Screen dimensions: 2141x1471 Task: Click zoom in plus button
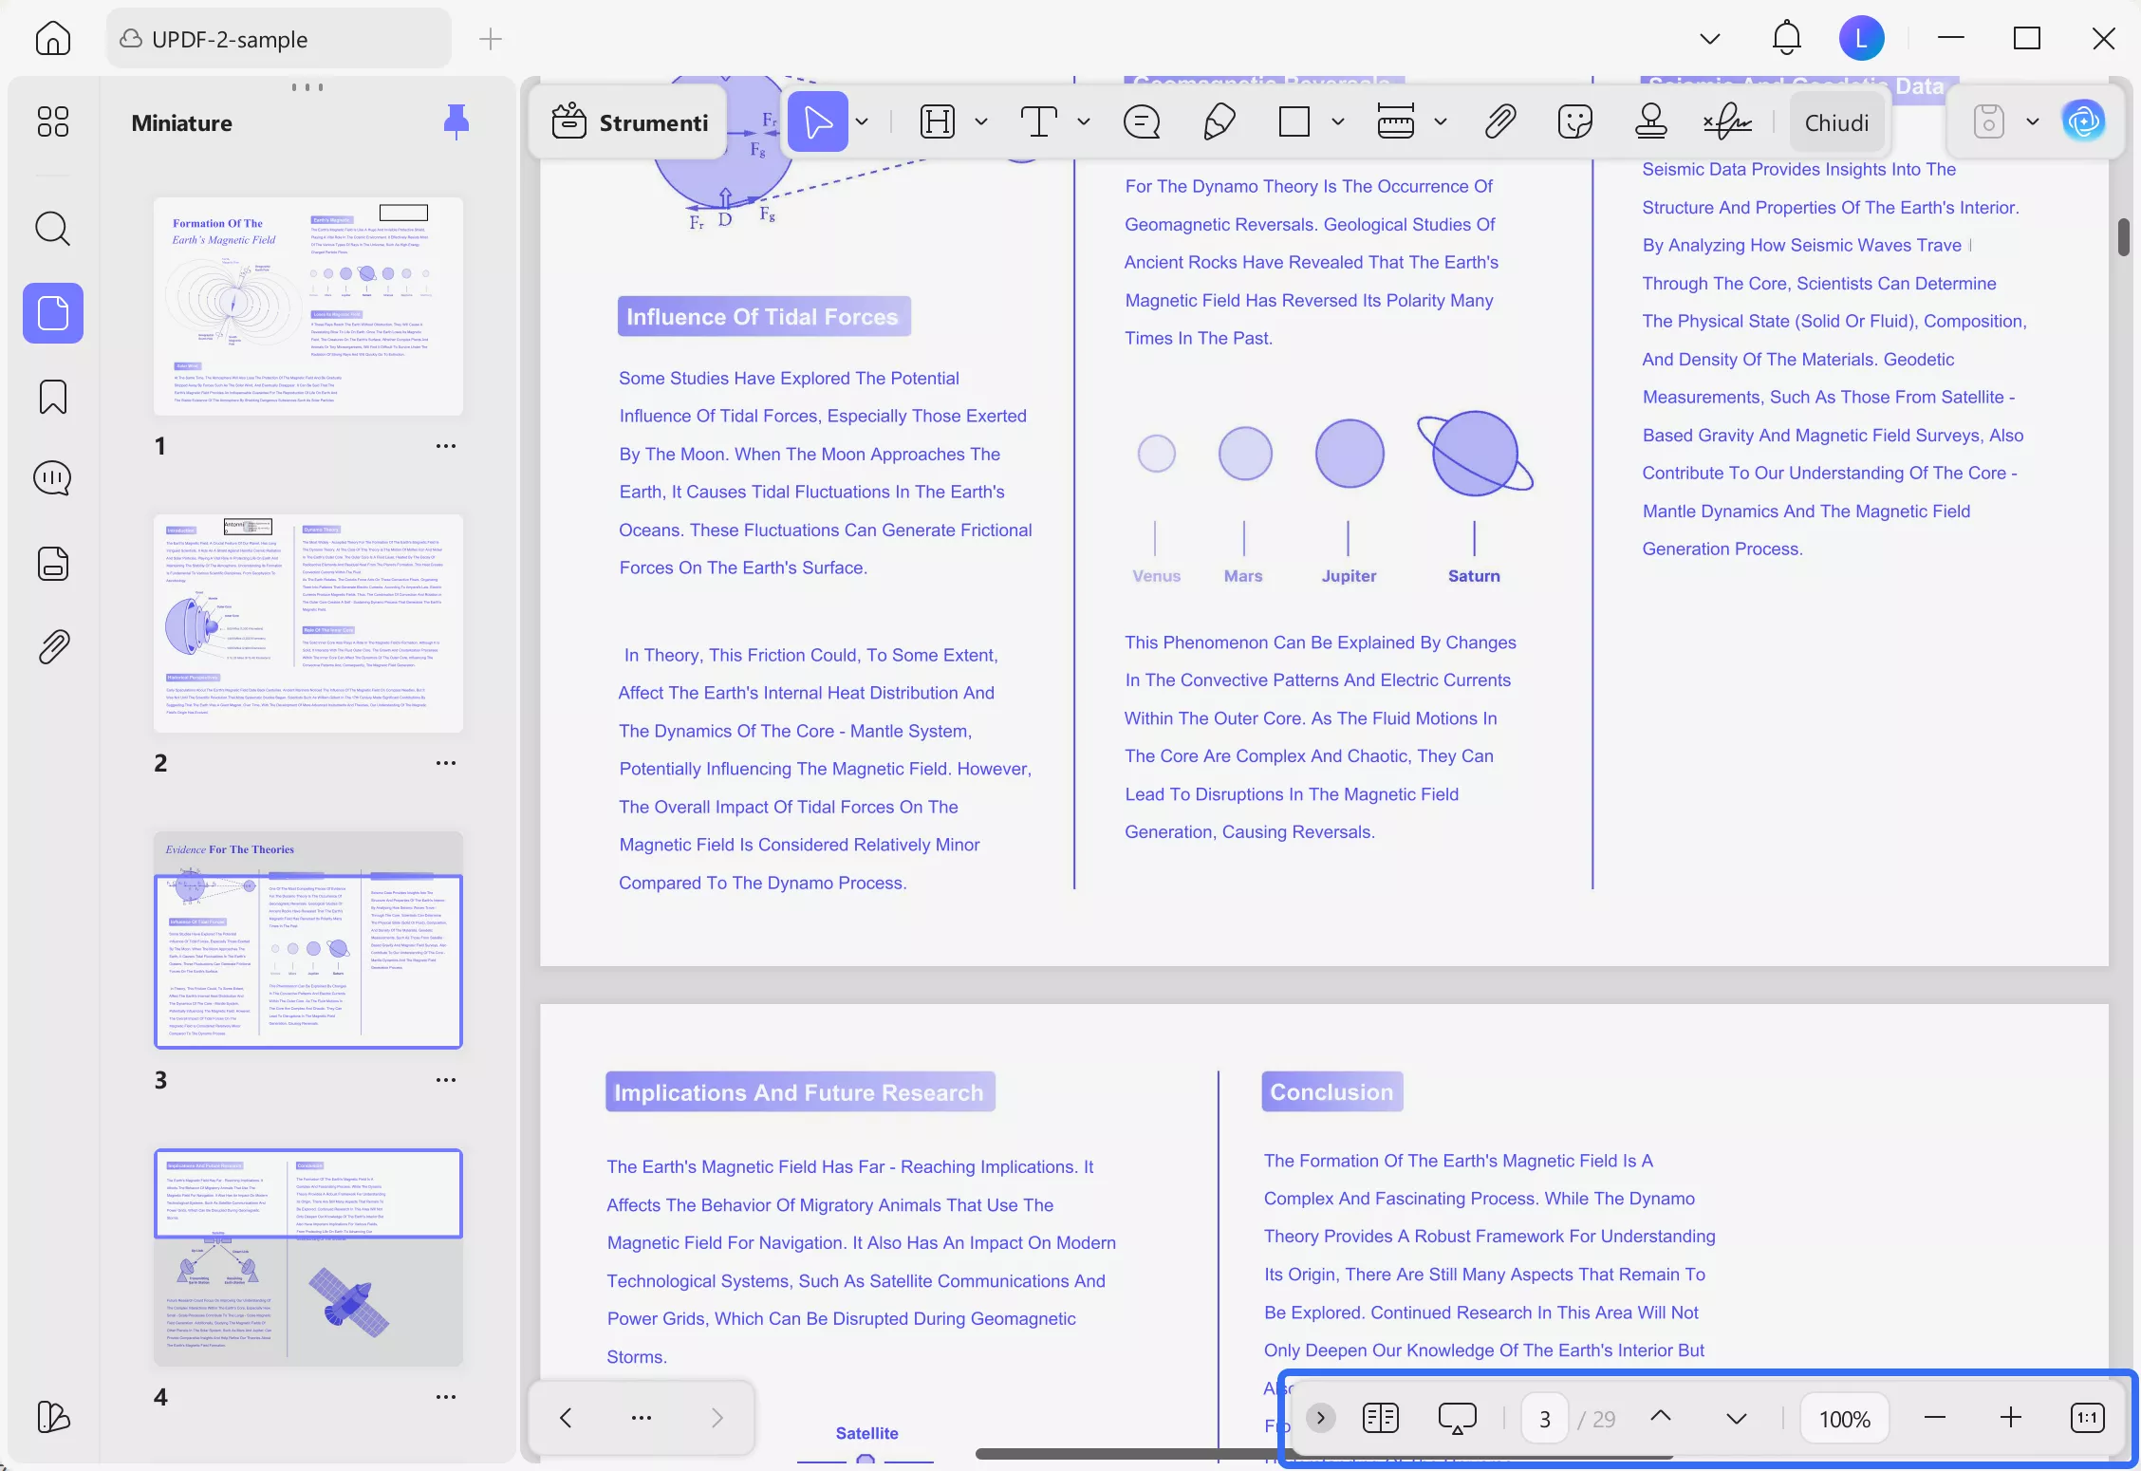pyautogui.click(x=2010, y=1418)
